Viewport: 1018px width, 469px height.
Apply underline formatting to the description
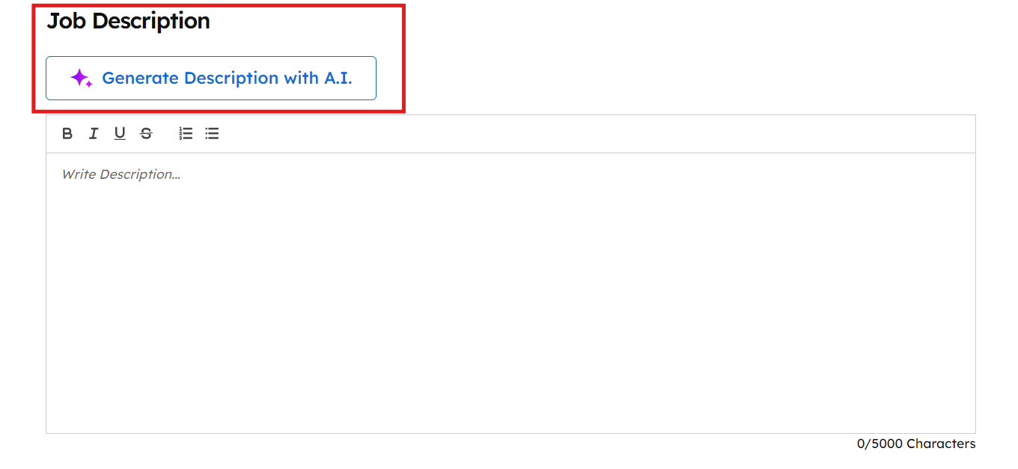[120, 134]
